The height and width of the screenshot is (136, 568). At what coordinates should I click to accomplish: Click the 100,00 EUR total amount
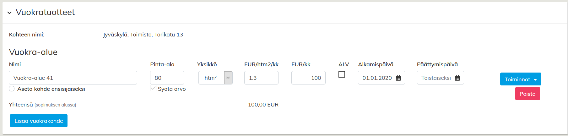click(263, 105)
